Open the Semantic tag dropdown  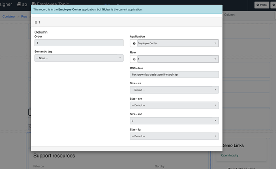(x=79, y=58)
